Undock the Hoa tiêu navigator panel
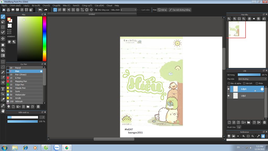The width and height of the screenshot is (268, 151). point(264,14)
